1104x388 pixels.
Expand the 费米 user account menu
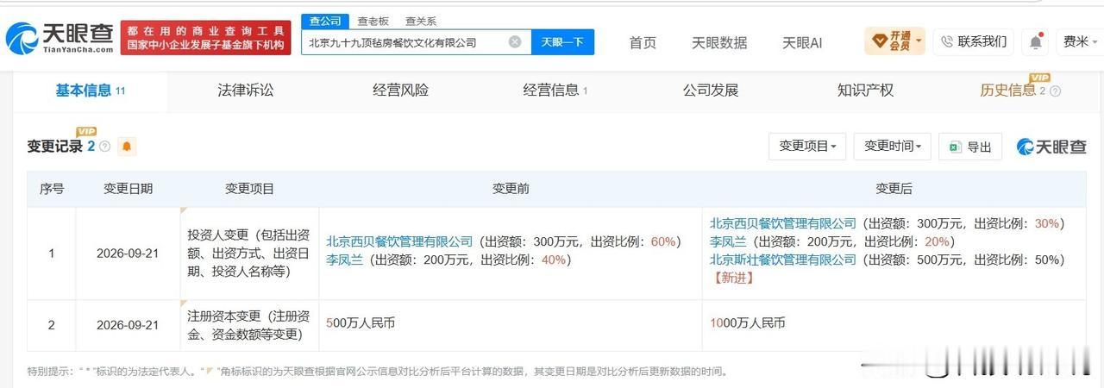click(x=1082, y=41)
